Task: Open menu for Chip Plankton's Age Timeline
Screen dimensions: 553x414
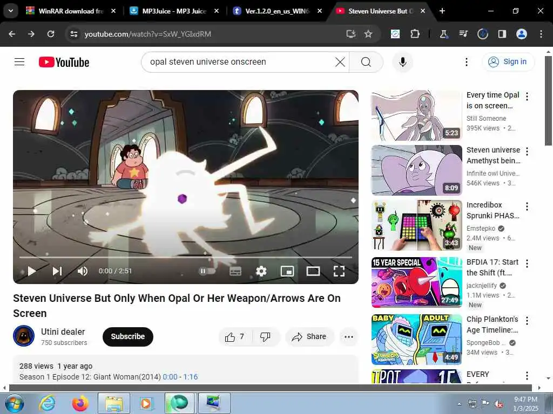Action: (x=527, y=320)
